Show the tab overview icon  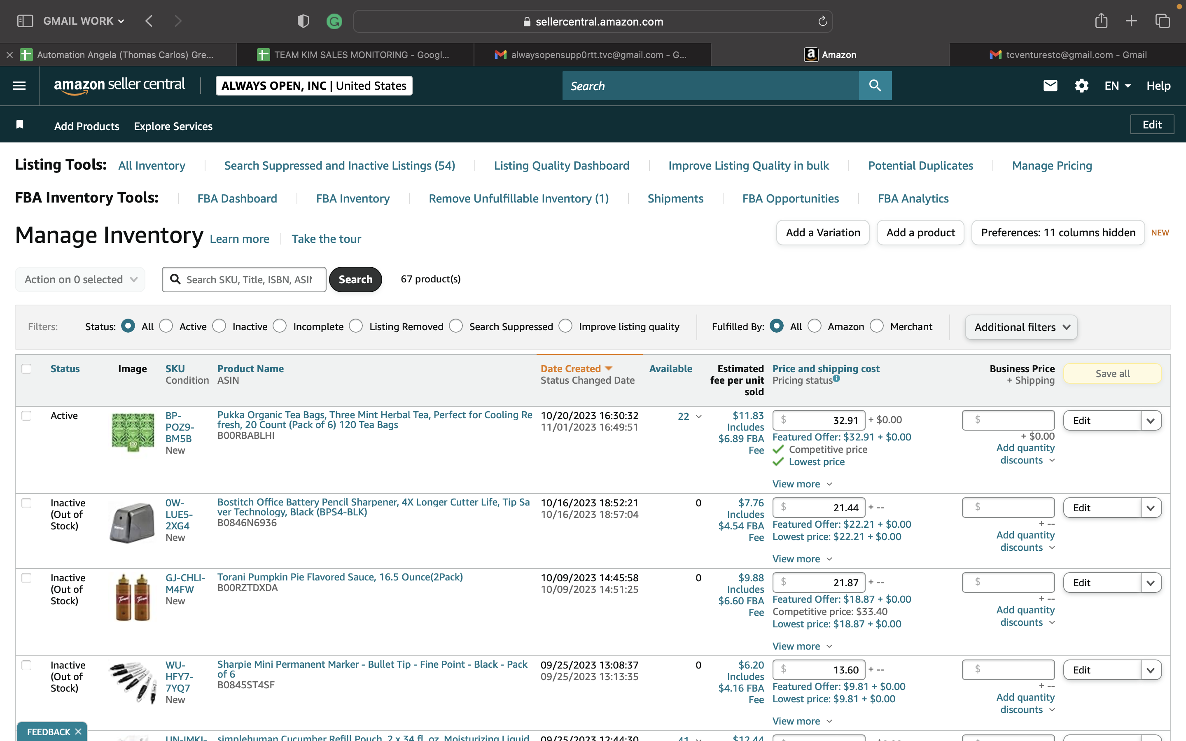click(x=1163, y=21)
